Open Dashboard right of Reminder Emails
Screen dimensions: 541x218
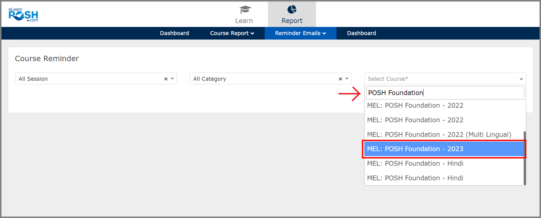pos(361,33)
